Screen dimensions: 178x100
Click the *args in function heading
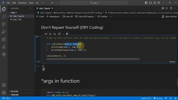[x=60, y=81]
